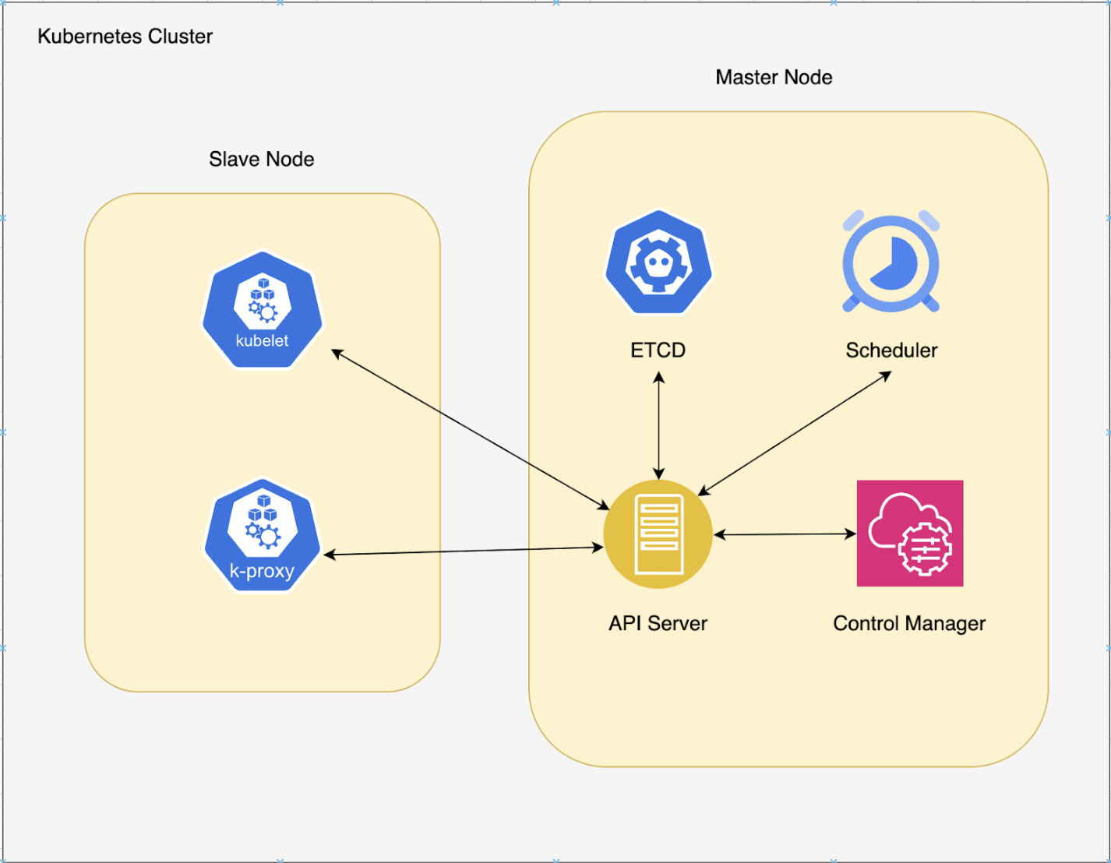
Task: Click the Master Node label
Action: 774,77
